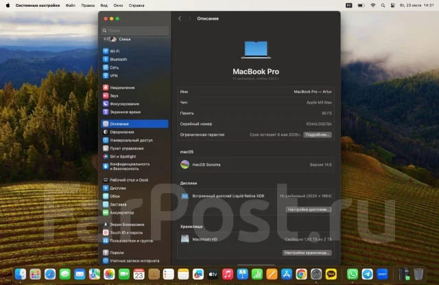Click the Встроенный дисплей Liquid Retina XDR row
The height and width of the screenshot is (285, 439).
point(256,196)
